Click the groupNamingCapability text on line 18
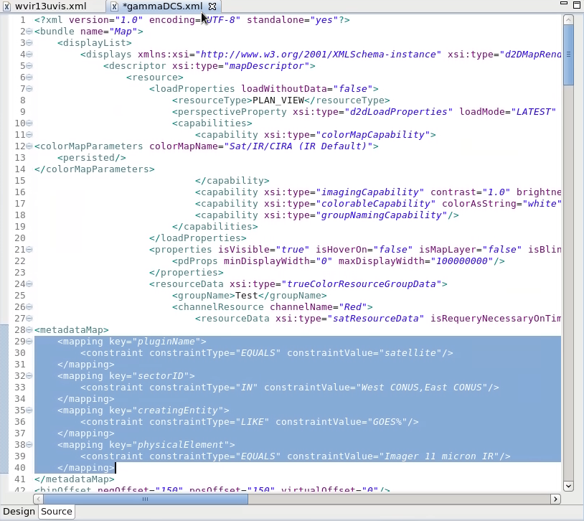The width and height of the screenshot is (584, 521). click(x=382, y=215)
